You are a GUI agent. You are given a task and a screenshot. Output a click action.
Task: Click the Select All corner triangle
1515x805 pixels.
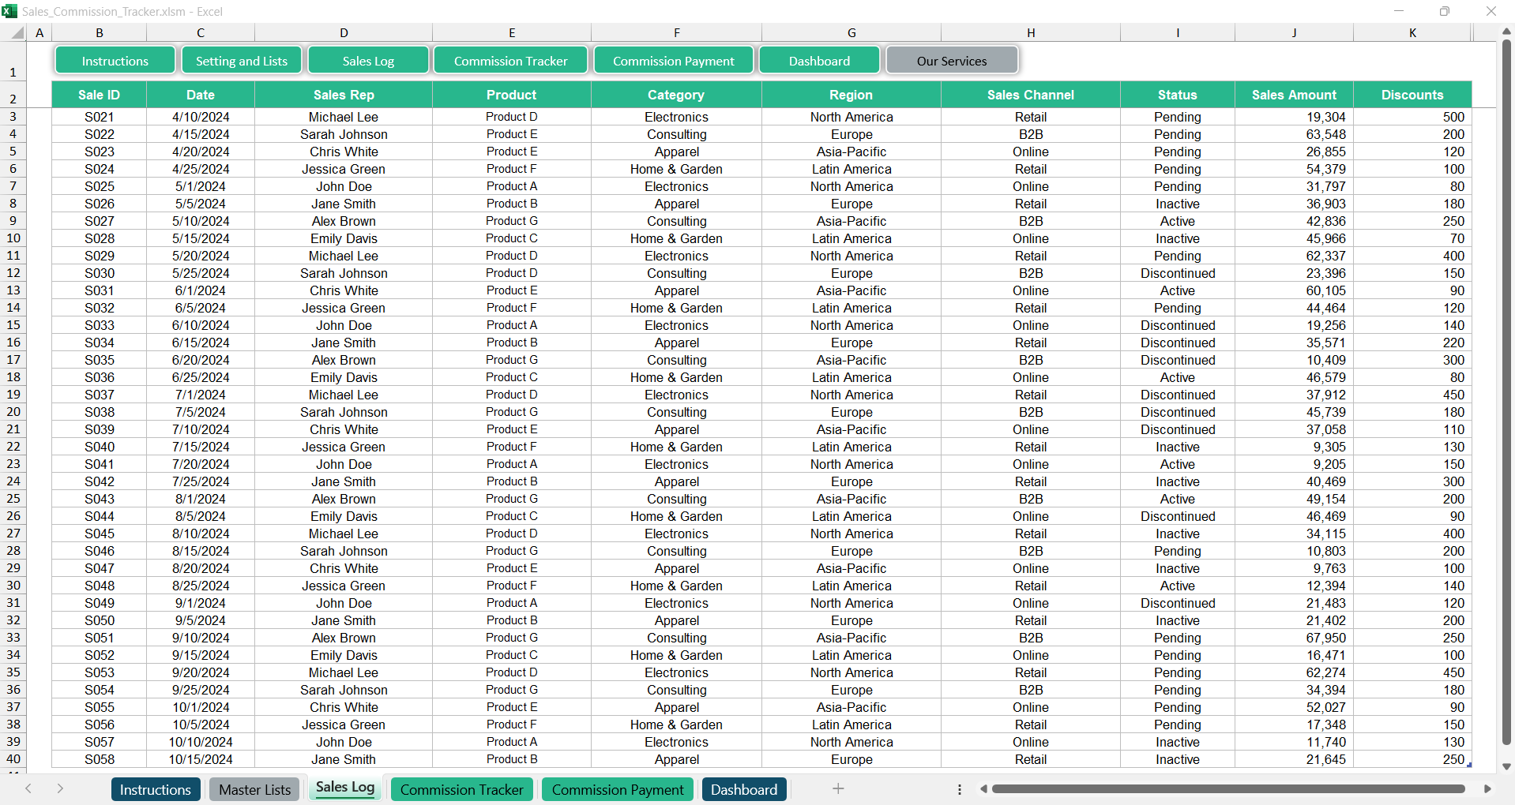coord(17,33)
